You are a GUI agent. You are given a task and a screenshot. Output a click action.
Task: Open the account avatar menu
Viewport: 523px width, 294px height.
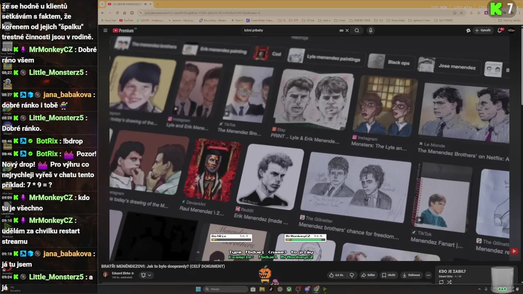(x=511, y=31)
